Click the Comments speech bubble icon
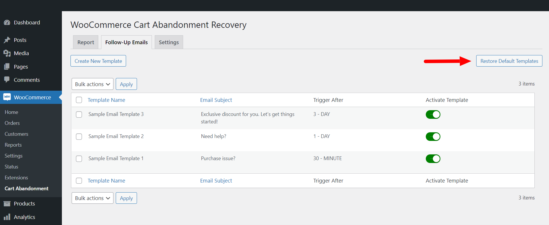Viewport: 549px width, 225px height. pos(7,80)
